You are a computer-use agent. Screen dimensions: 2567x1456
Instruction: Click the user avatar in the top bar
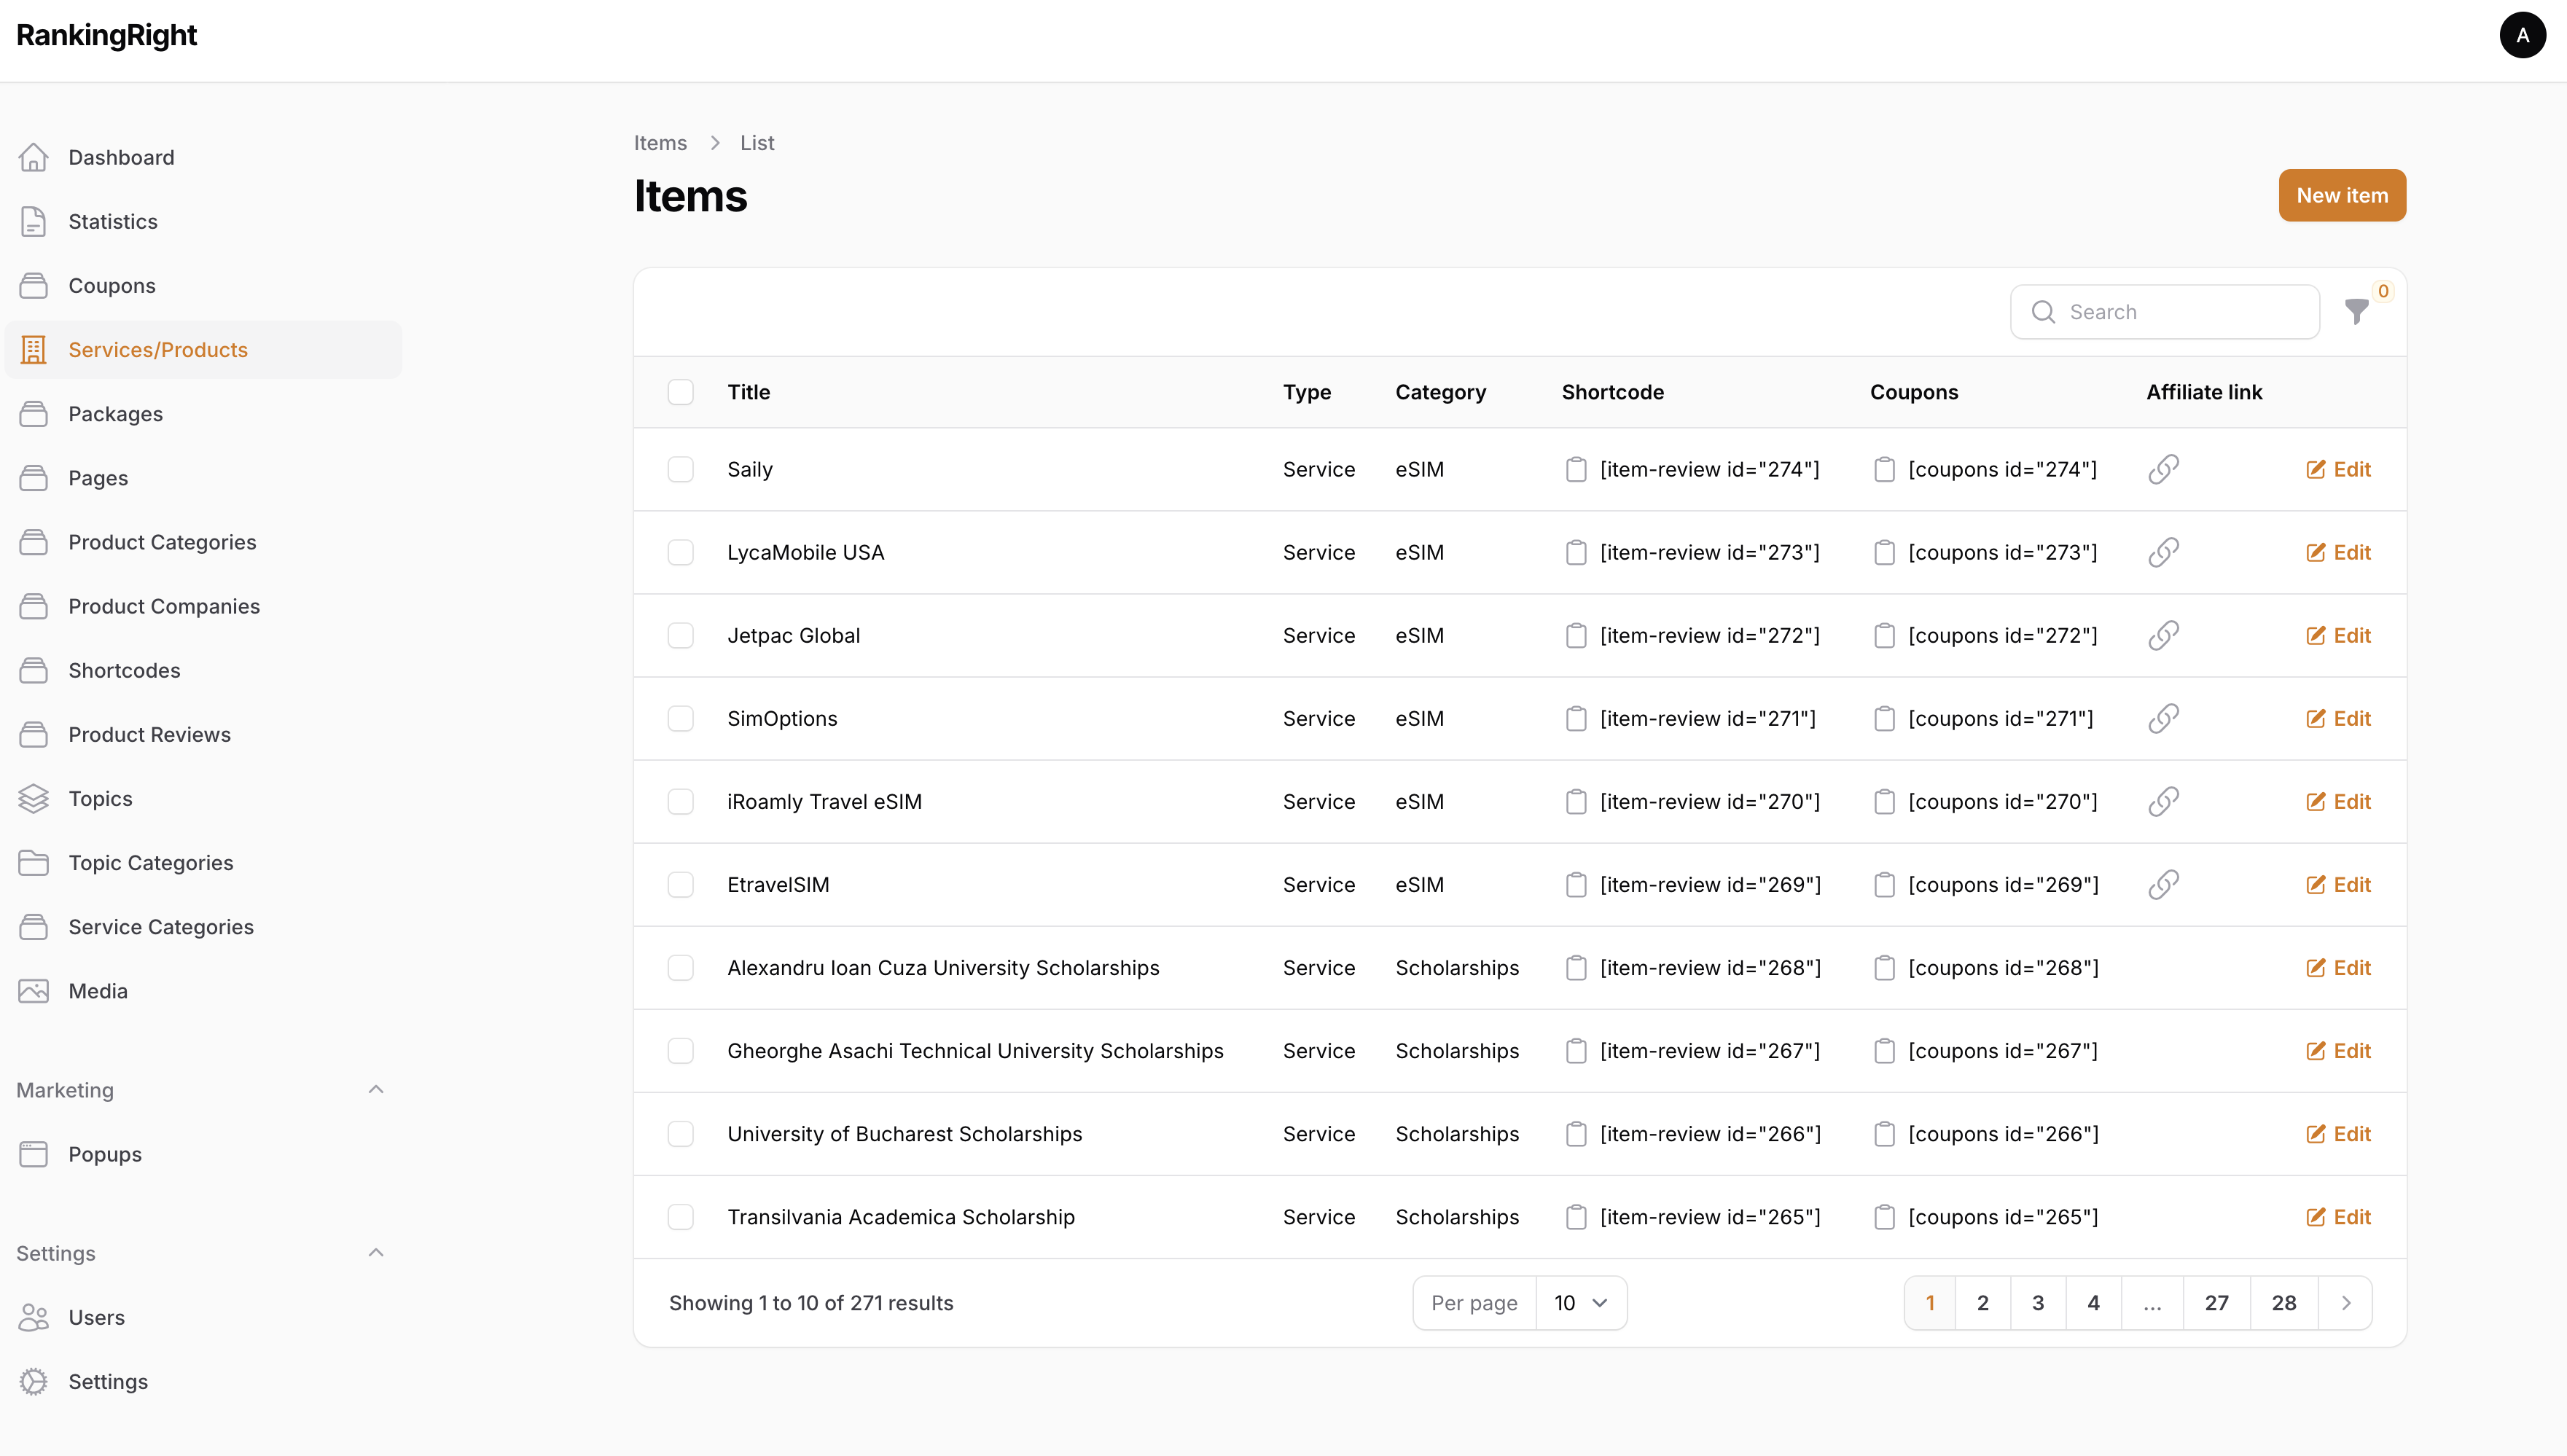point(2523,35)
